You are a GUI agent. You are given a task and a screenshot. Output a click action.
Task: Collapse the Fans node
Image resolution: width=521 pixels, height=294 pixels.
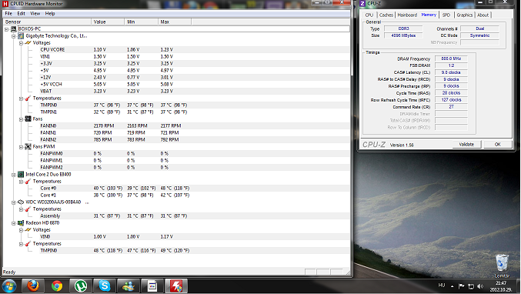21,119
